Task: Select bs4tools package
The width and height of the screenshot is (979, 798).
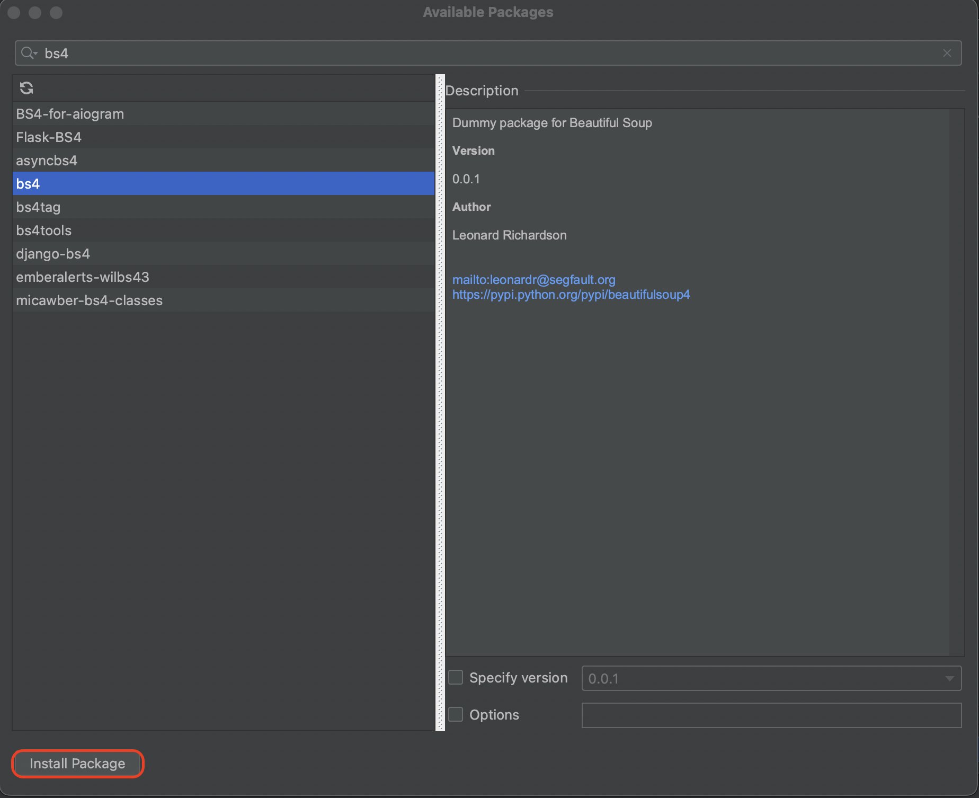Action: (x=223, y=230)
